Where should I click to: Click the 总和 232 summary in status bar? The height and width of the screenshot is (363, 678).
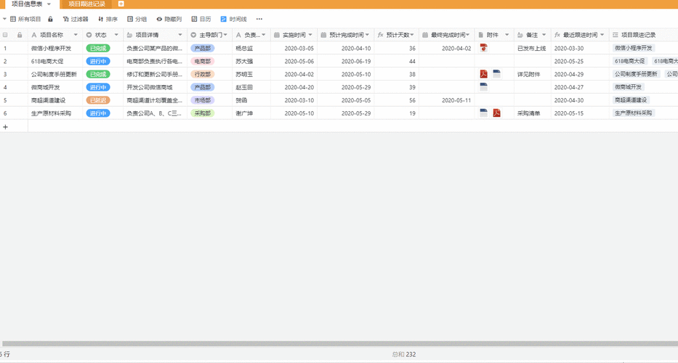pos(404,354)
